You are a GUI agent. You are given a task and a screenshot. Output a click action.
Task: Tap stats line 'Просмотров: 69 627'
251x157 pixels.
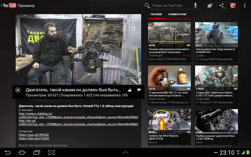[x=42, y=95]
